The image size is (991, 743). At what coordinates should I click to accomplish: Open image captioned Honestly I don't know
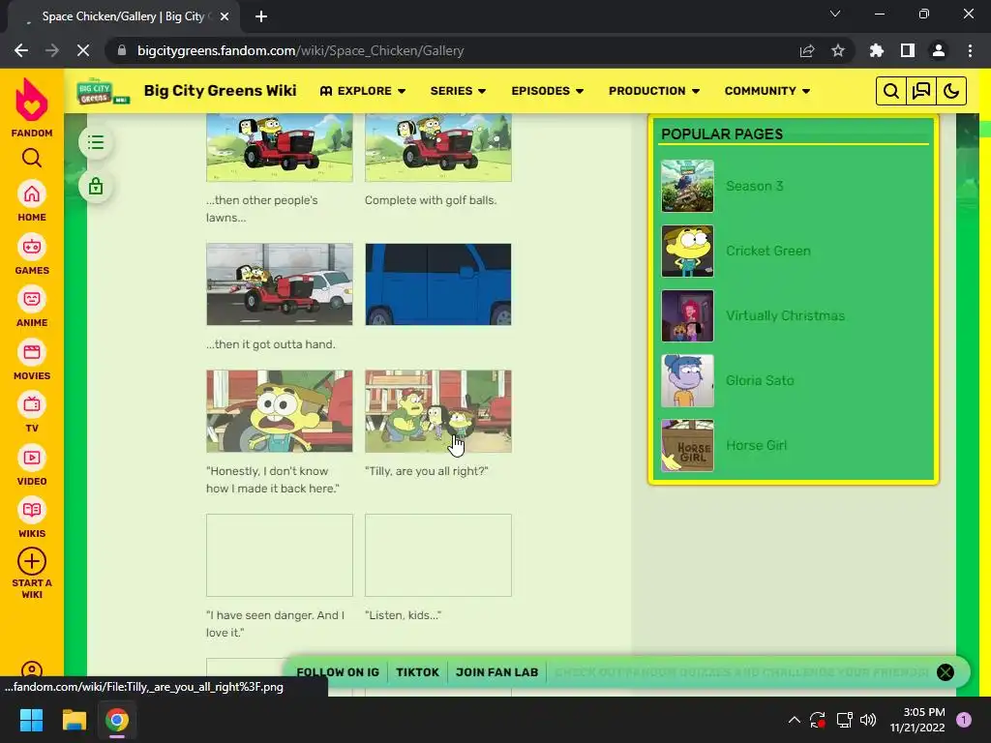(x=280, y=411)
